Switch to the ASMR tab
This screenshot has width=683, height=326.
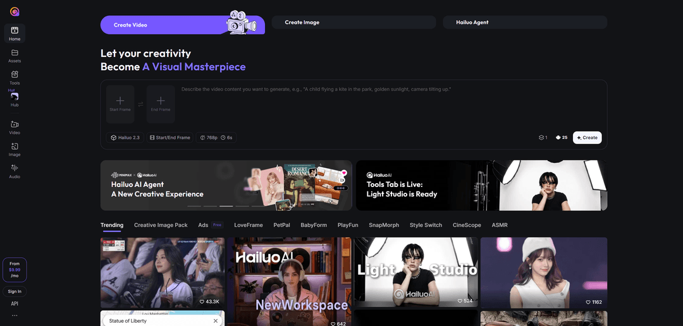coord(500,225)
